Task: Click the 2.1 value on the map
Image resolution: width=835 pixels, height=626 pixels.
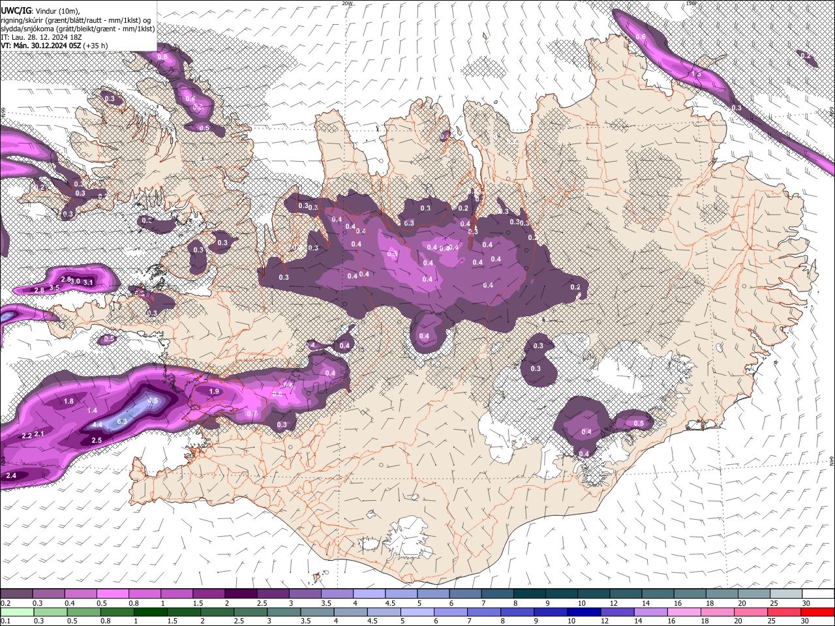Action: pos(39,434)
